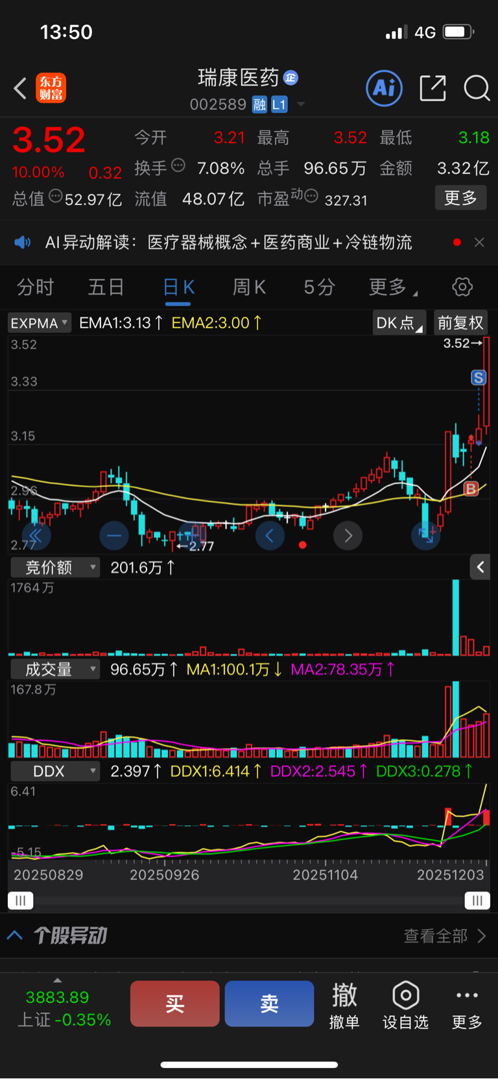
Task: Tap the S sell signal marker
Action: 479,378
